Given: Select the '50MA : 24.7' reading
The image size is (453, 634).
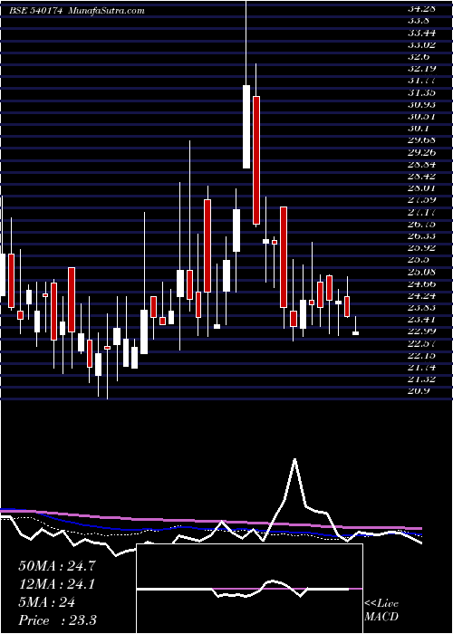Looking at the screenshot, I should [56, 566].
